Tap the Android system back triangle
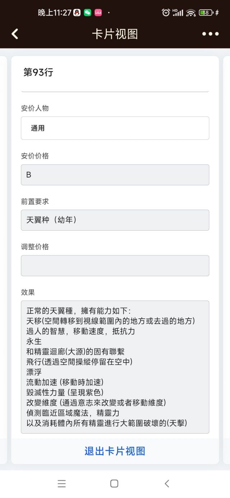 (167, 484)
